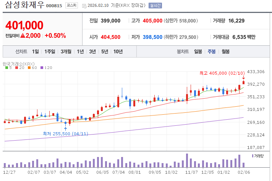Click the blue arrow at 최저 255,500
This screenshot has height=181, width=272.
pyautogui.click(x=65, y=128)
